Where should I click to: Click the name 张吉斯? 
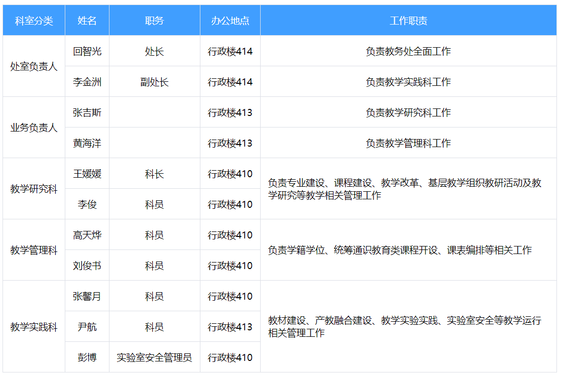[87, 112]
